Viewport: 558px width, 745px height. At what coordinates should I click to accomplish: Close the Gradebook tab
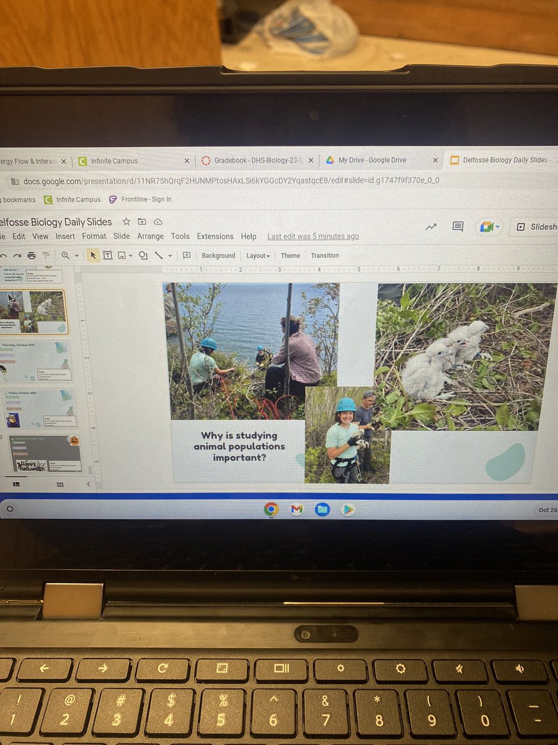[x=311, y=160]
